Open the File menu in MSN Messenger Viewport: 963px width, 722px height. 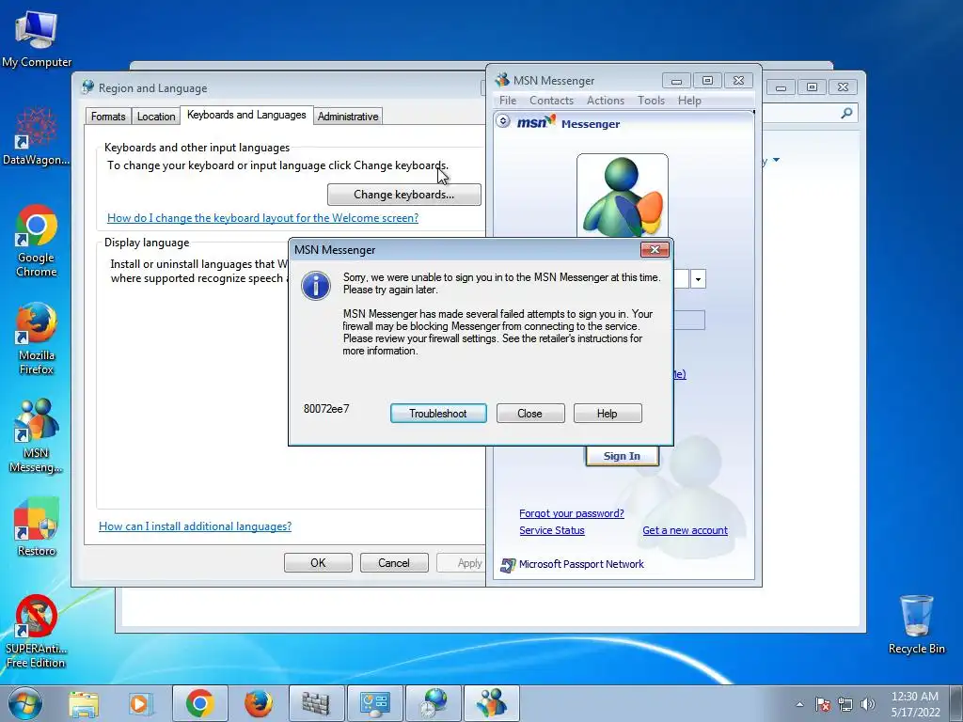(x=507, y=100)
